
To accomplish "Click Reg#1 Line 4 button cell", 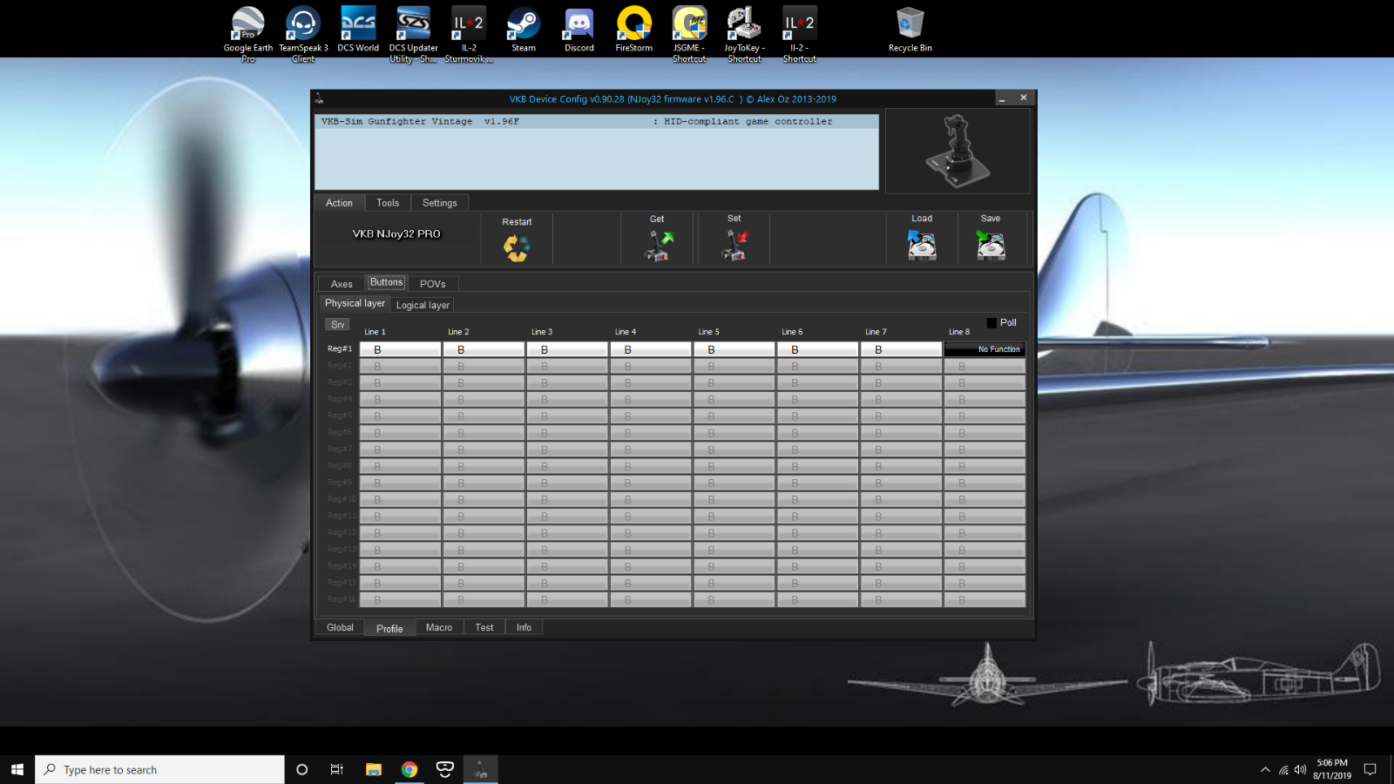I will (651, 349).
